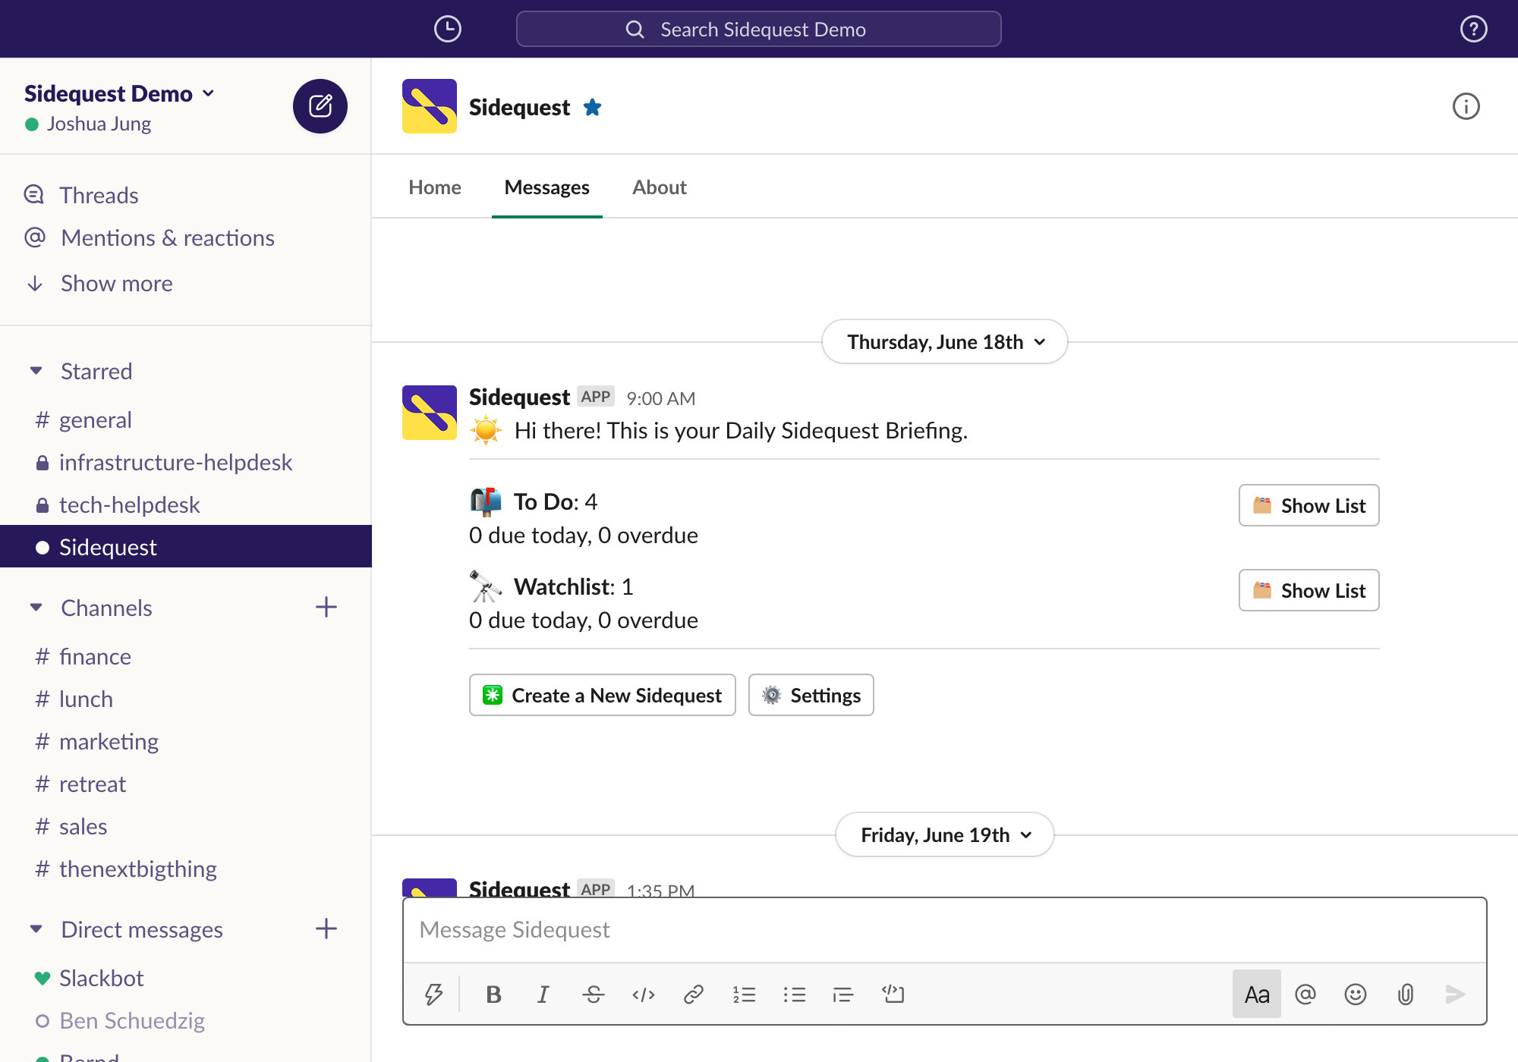Click the help question mark icon
The height and width of the screenshot is (1062, 1518).
(1473, 29)
